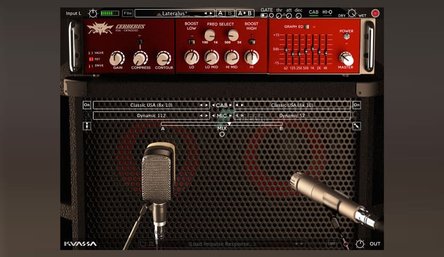Image resolution: width=444 pixels, height=257 pixels.
Task: Click the mic B angle icon on right
Action: click(356, 126)
